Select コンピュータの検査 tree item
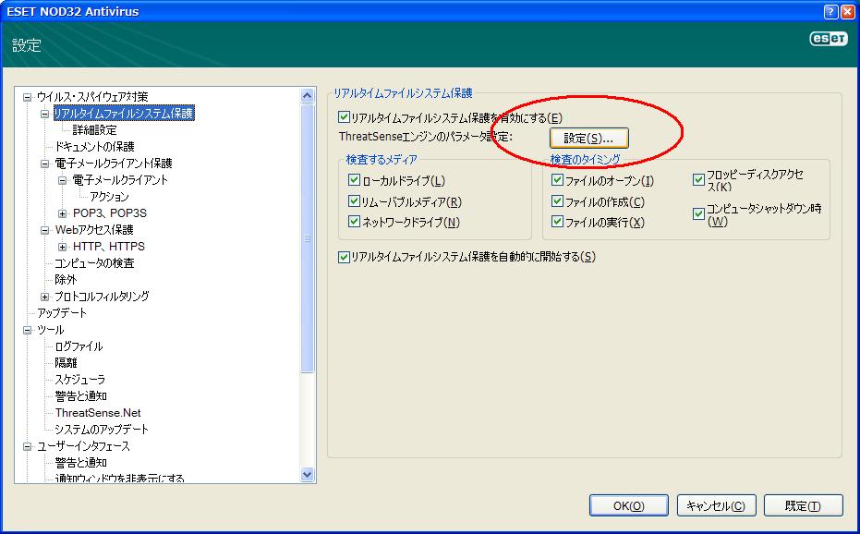This screenshot has width=860, height=534. point(94,263)
